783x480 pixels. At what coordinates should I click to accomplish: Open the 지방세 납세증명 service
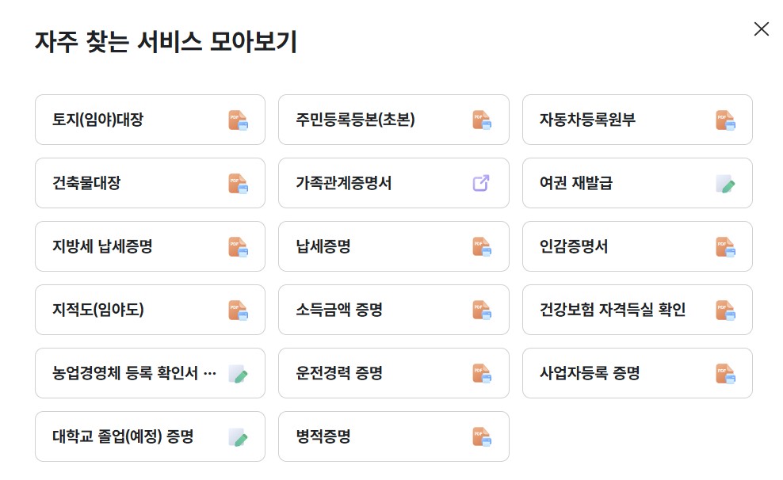149,246
